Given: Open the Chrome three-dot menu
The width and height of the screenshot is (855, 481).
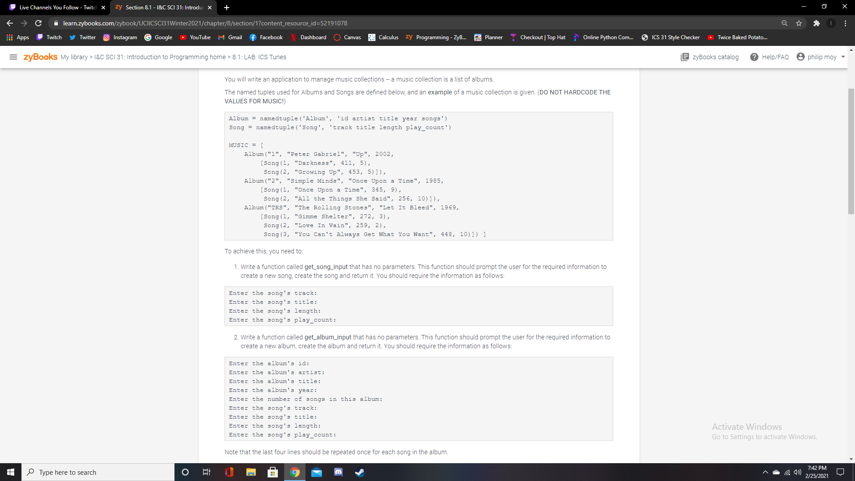Looking at the screenshot, I should tap(845, 23).
